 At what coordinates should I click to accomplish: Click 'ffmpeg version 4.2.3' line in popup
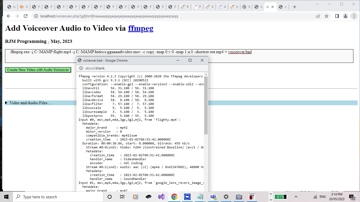click(141, 76)
